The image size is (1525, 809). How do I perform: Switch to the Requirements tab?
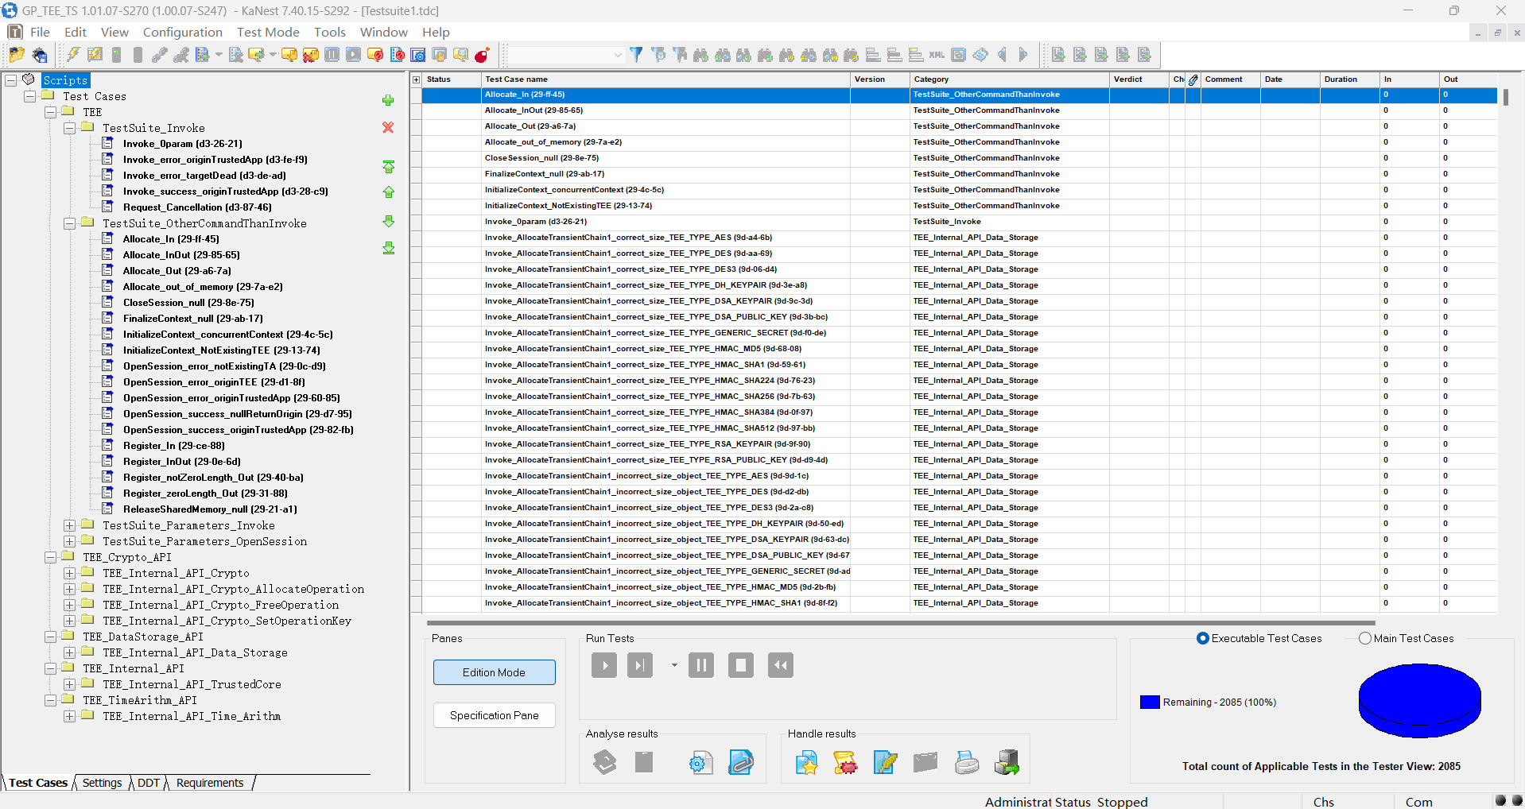[209, 783]
